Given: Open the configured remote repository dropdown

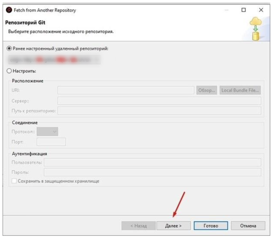Looking at the screenshot, I should [x=54, y=60].
